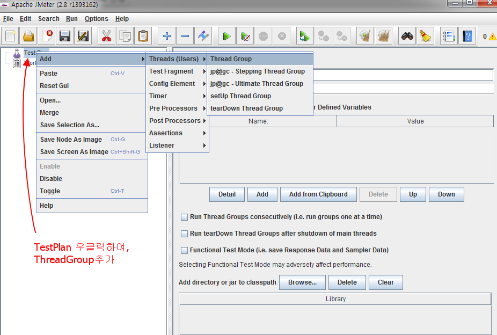Start the test with green play icon
The height and width of the screenshot is (335, 497).
[226, 36]
